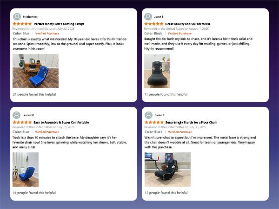The image size is (279, 209).
Task: Open review titled Easy to Assemble & Super Comfortable
Action: pyautogui.click(x=61, y=122)
